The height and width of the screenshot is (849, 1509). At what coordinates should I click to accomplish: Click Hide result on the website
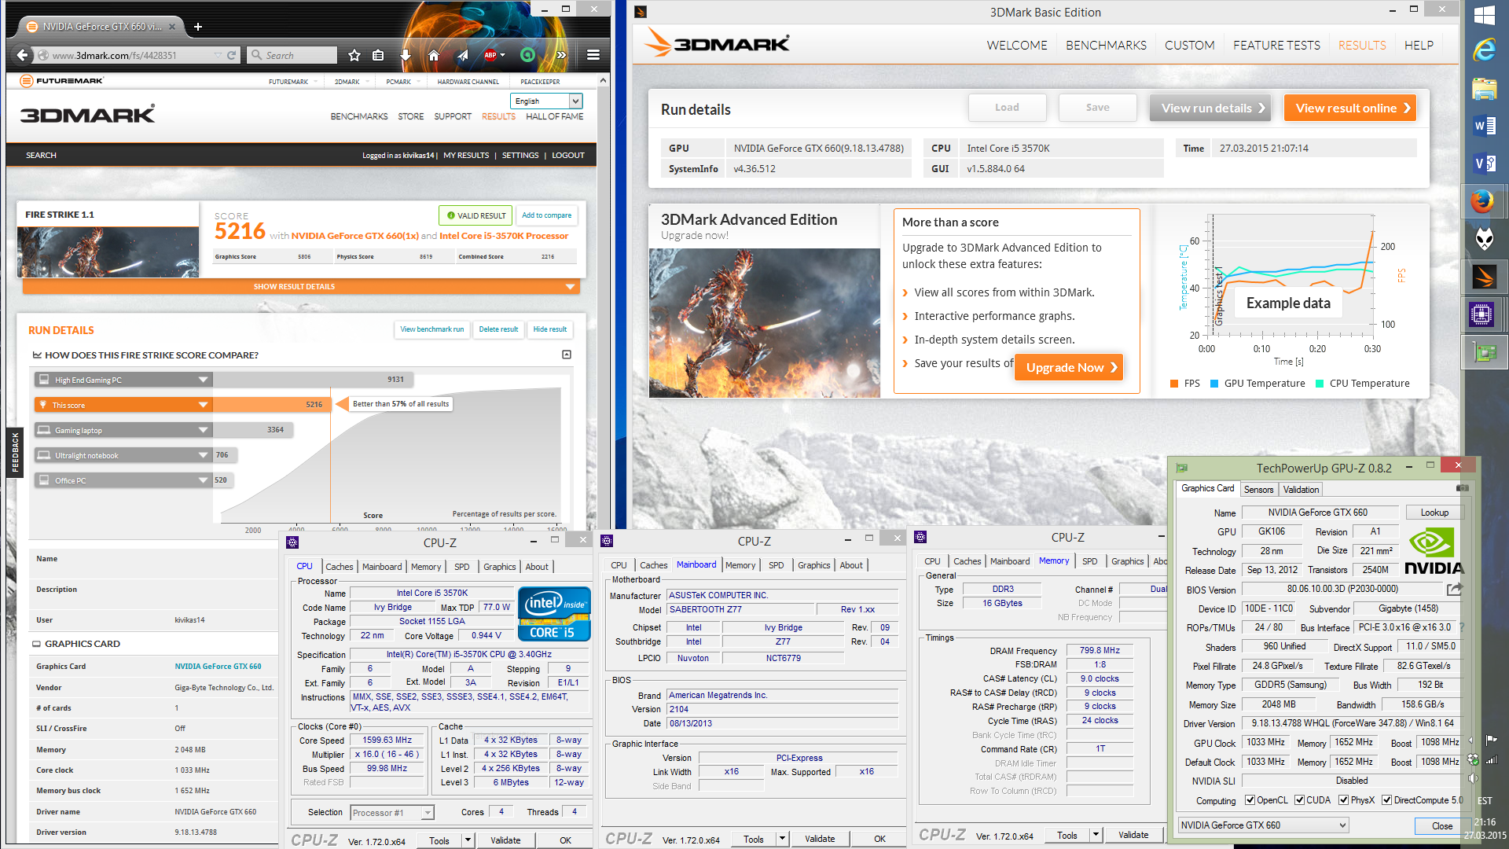point(549,329)
